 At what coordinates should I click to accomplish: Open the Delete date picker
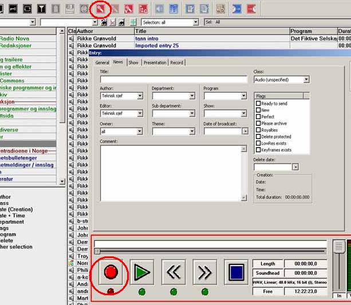click(x=295, y=167)
